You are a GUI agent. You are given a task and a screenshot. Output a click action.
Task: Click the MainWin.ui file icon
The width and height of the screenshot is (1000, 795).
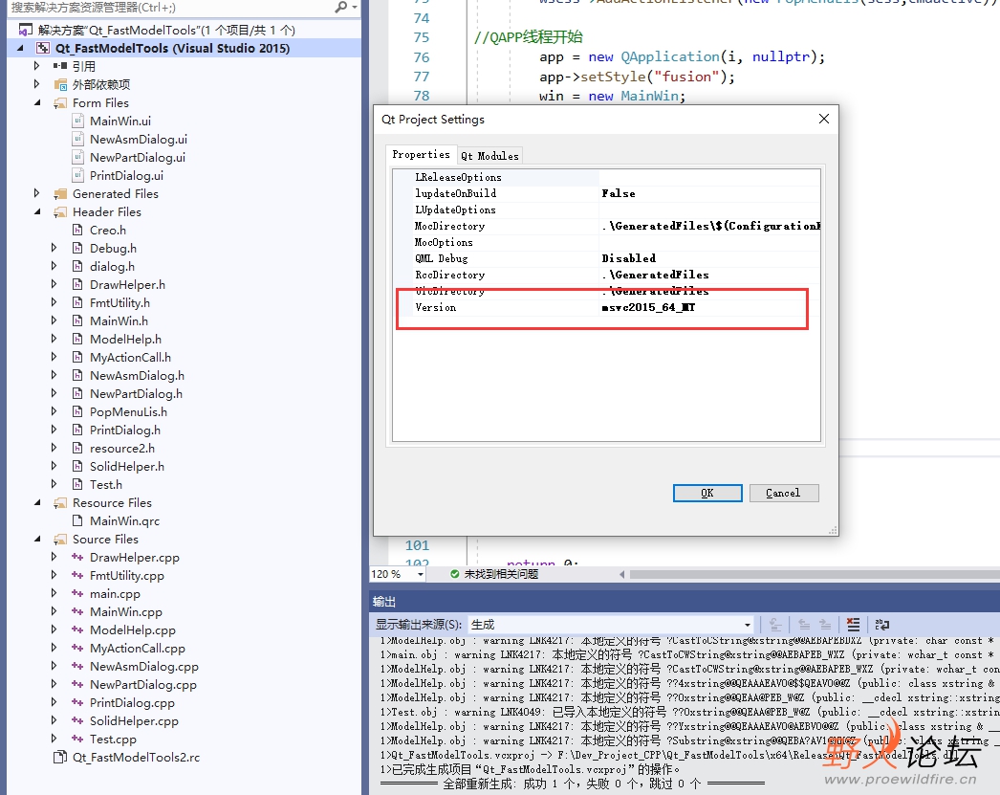click(77, 121)
